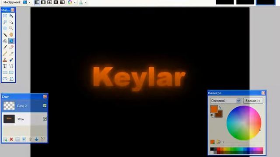Viewport: 280px width, 157px height.
Task: Select the Rectangle Select tool
Action: 5,16
